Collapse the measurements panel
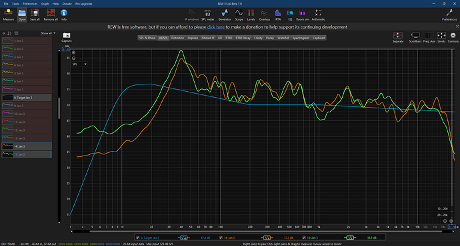This screenshot has height=246, width=460. (x=4, y=33)
